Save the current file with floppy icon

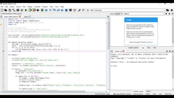(x=10, y=10)
